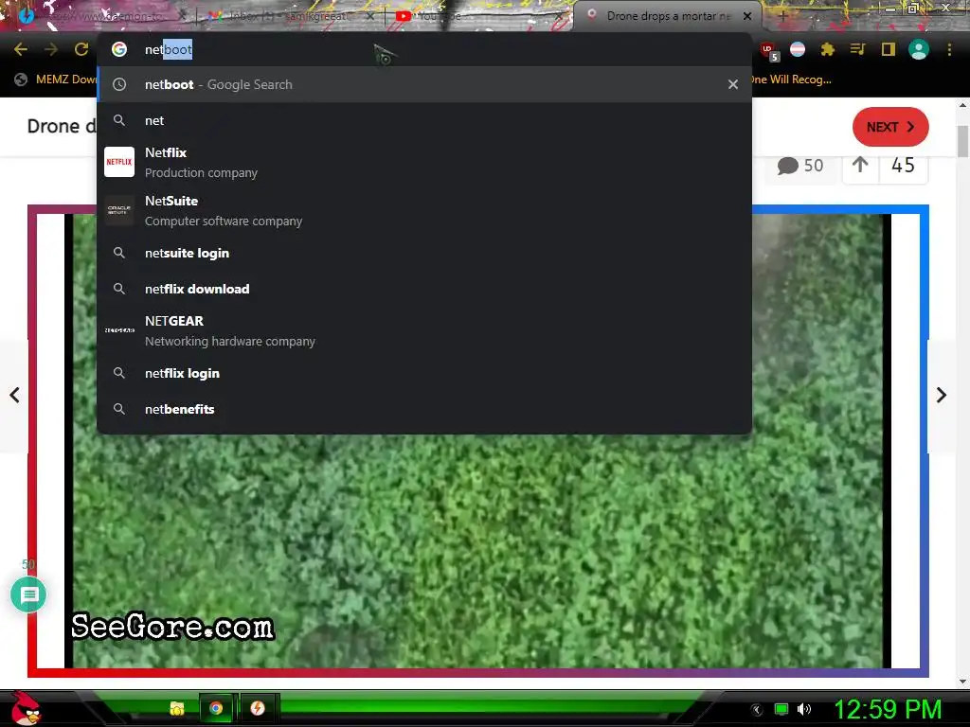The image size is (970, 727).
Task: Choose the plain 'net' search suggestion
Action: click(424, 120)
